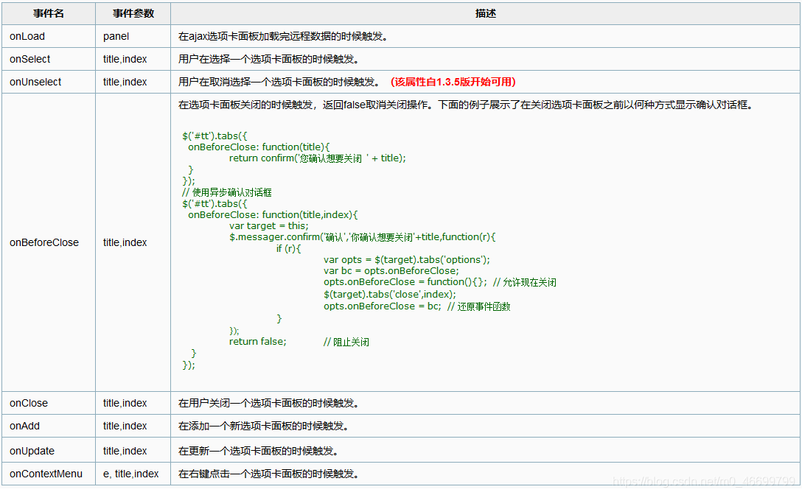This screenshot has height=495, width=802.
Task: Click the red note about version 1.3.5
Action: point(453,82)
